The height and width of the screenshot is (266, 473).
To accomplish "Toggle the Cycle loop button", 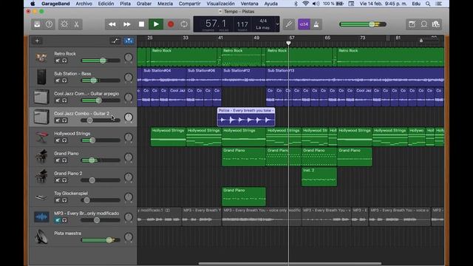I will pos(184,24).
